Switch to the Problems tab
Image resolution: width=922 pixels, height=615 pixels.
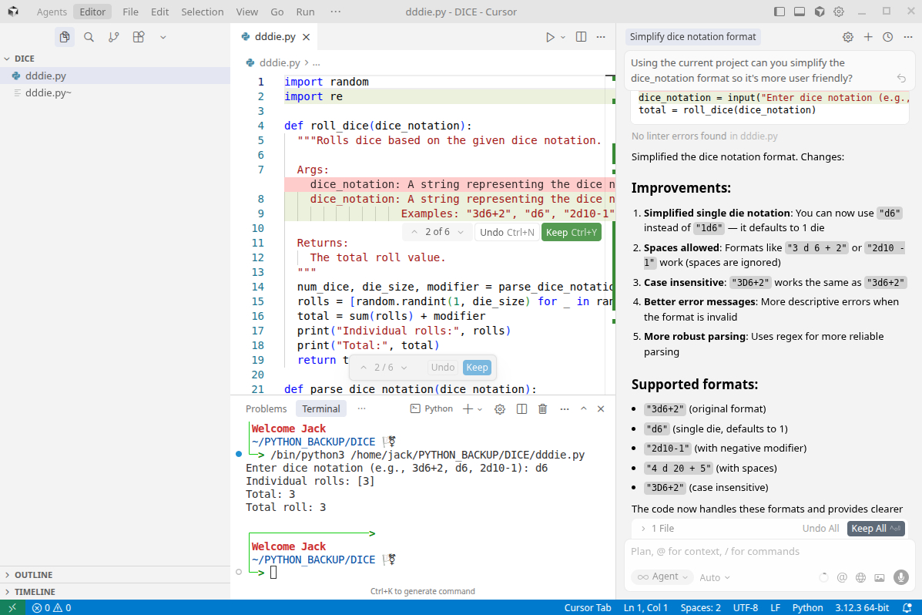click(266, 409)
